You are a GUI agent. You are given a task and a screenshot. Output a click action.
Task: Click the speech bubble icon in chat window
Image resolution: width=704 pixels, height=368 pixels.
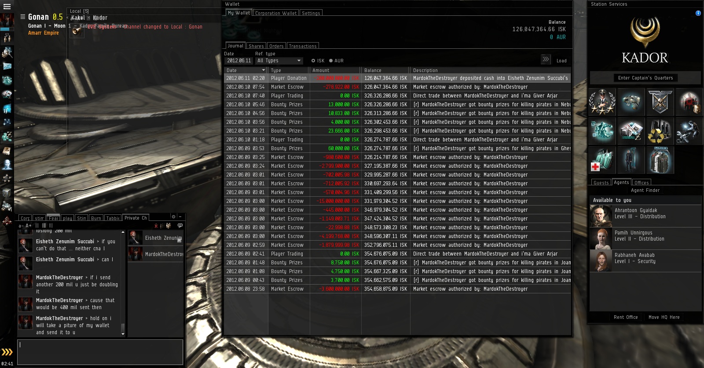tap(180, 226)
